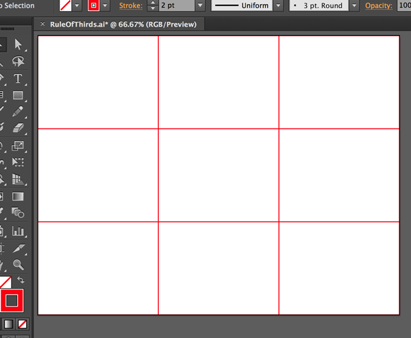Activate the toolbar Fill box (none)
The image size is (411, 338).
[x=5, y=282]
